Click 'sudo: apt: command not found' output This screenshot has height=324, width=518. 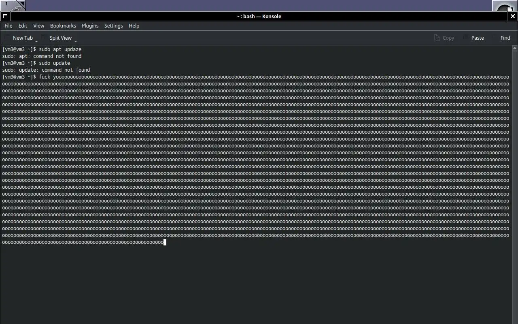[42, 56]
